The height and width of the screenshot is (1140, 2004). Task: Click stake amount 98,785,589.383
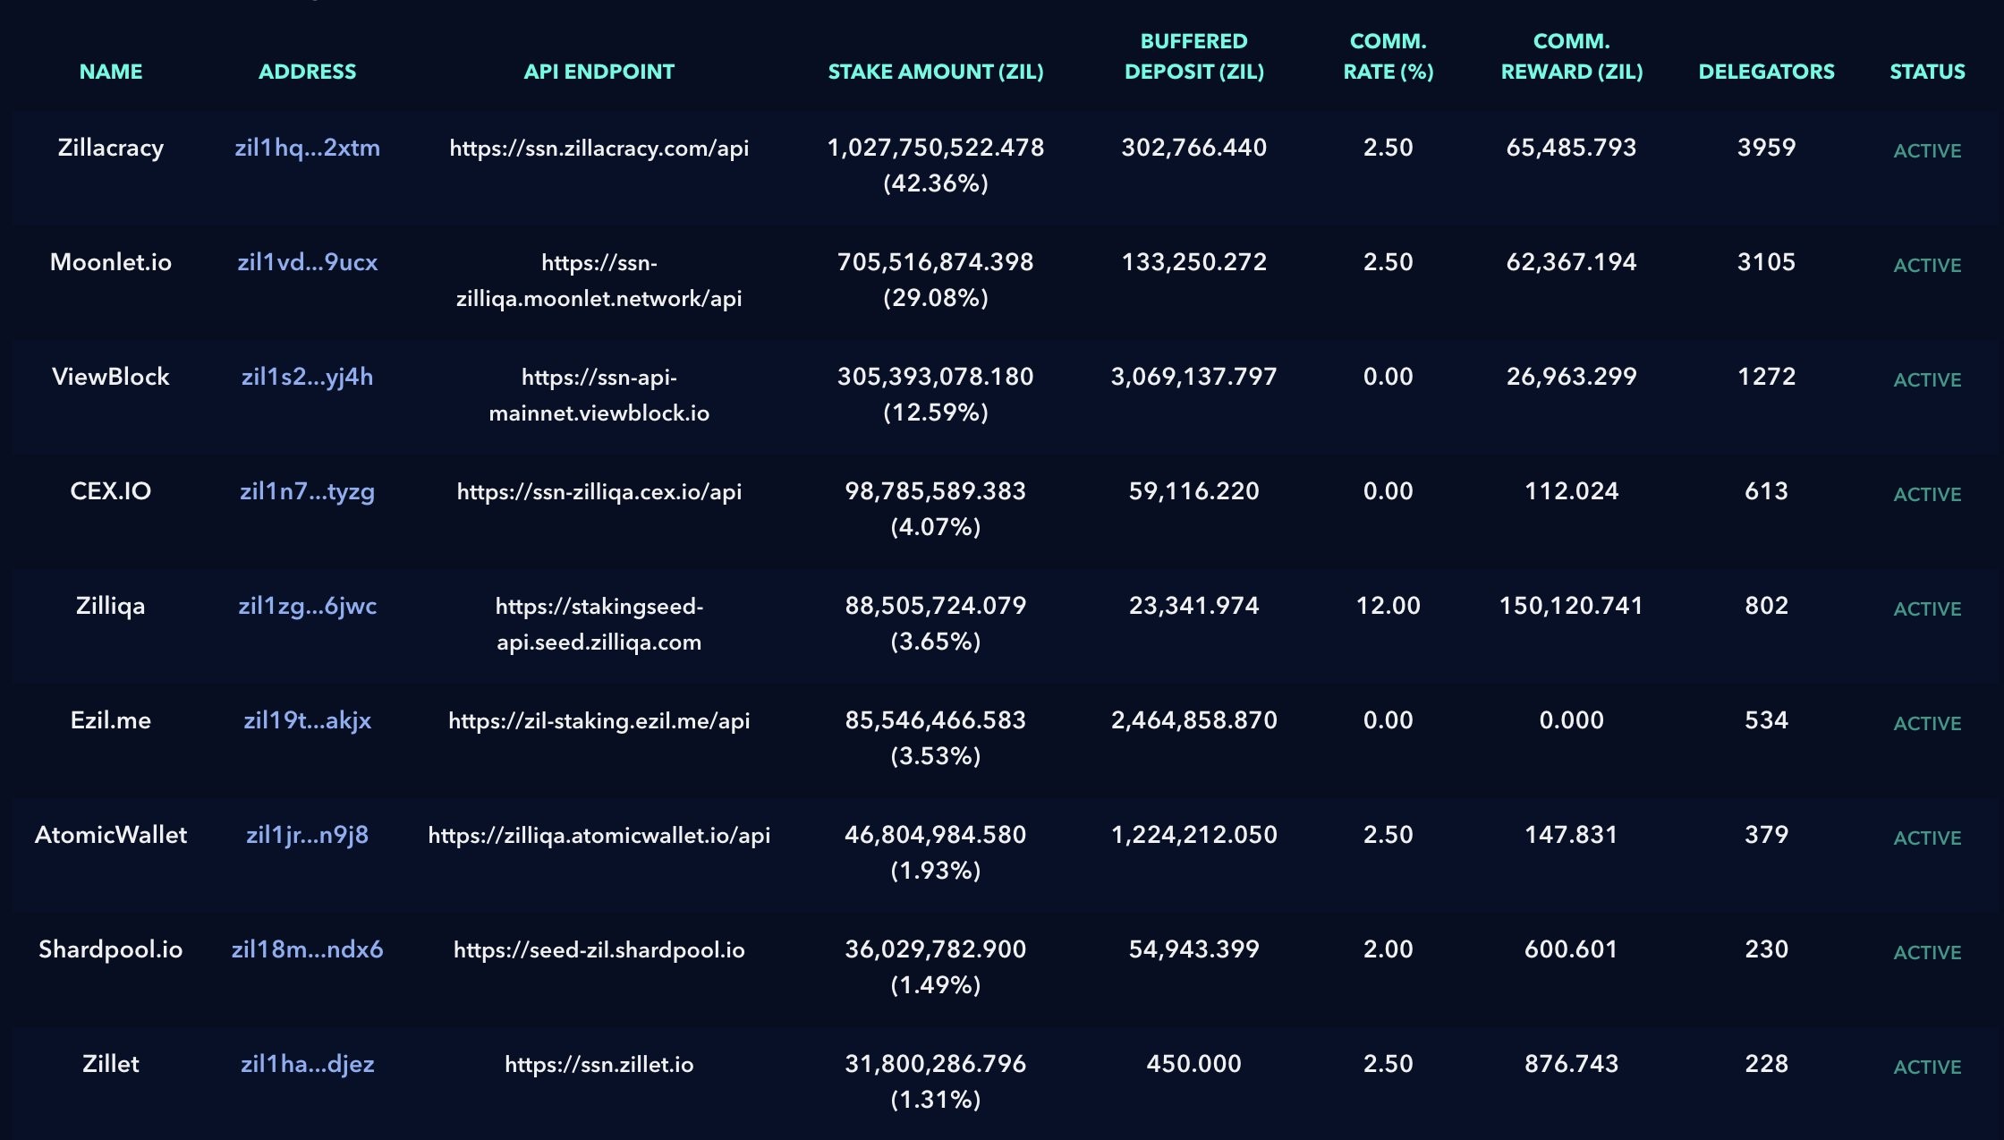pyautogui.click(x=936, y=491)
